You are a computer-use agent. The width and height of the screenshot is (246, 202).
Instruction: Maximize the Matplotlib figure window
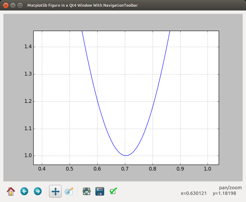tap(20, 5)
